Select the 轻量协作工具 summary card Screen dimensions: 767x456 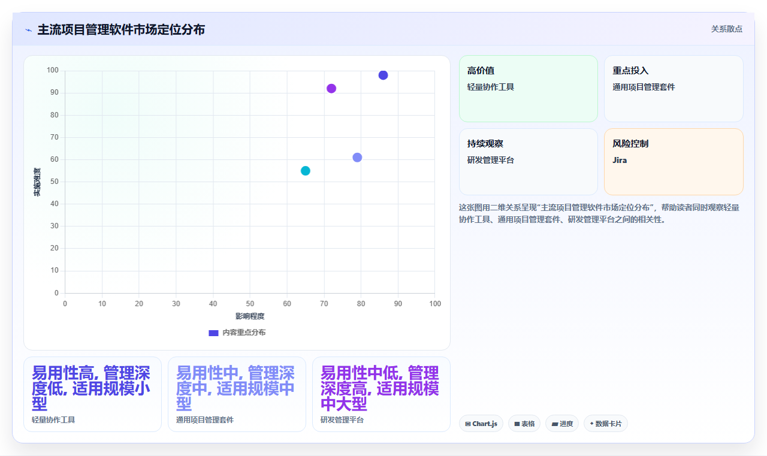(92, 394)
